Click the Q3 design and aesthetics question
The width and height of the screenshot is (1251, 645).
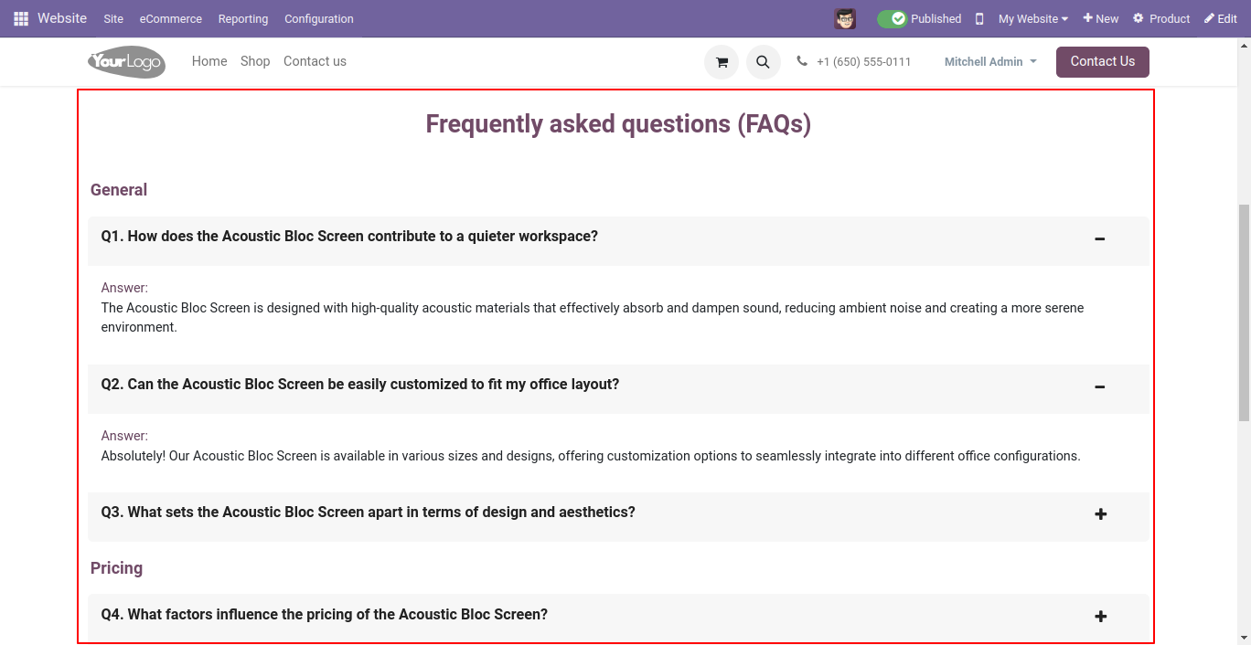point(368,513)
